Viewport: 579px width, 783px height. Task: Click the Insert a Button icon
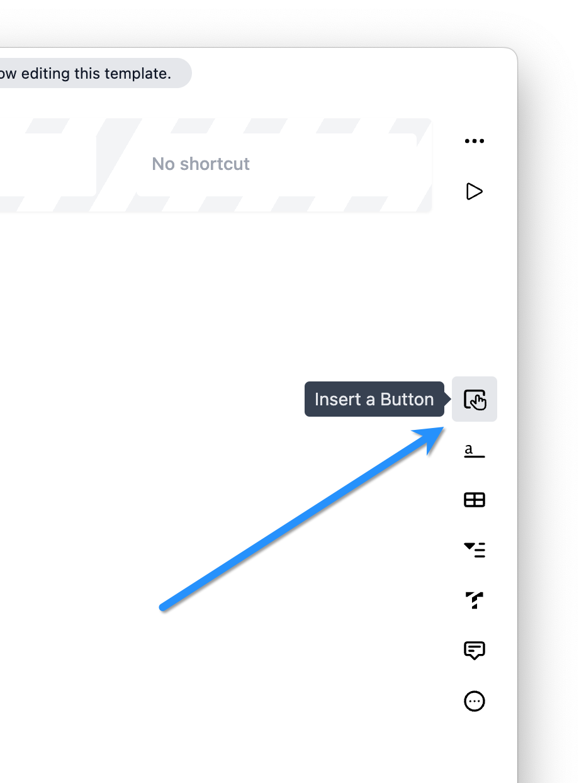click(x=475, y=399)
